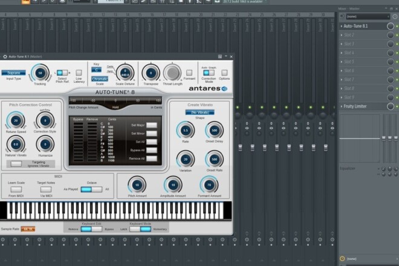
Task: Select Slot 5 in the mixer effects list
Action: click(363, 62)
